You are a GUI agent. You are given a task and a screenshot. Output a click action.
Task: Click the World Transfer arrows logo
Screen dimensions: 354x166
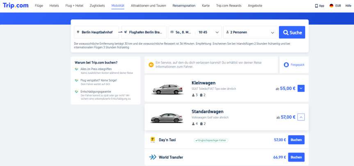click(x=153, y=157)
